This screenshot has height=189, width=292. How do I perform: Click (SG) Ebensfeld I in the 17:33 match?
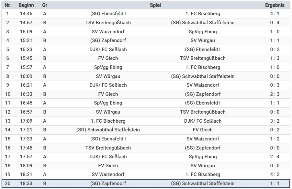tap(108, 139)
